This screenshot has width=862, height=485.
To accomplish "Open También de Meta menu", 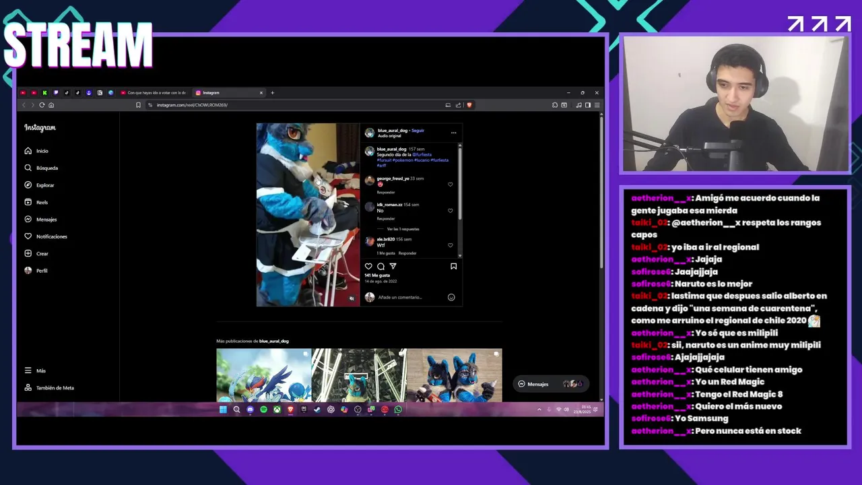I will (49, 387).
